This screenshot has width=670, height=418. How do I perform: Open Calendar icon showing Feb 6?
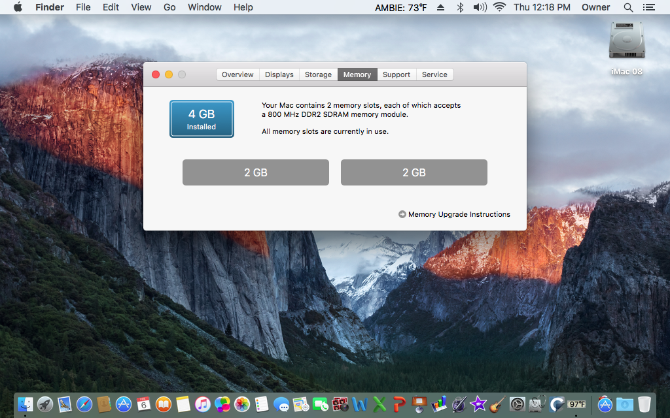tap(143, 404)
